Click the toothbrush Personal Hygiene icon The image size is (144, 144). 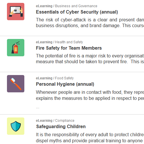coord(16,84)
